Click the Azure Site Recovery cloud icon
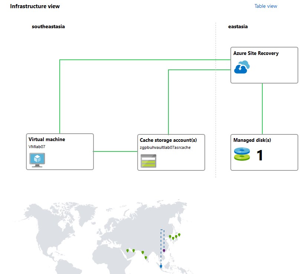The width and height of the screenshot is (302, 274). (242, 67)
